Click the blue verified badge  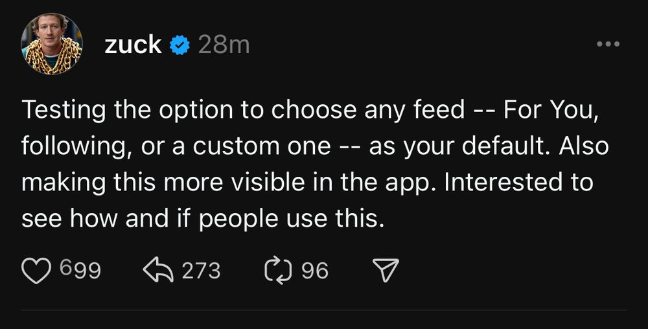(179, 45)
